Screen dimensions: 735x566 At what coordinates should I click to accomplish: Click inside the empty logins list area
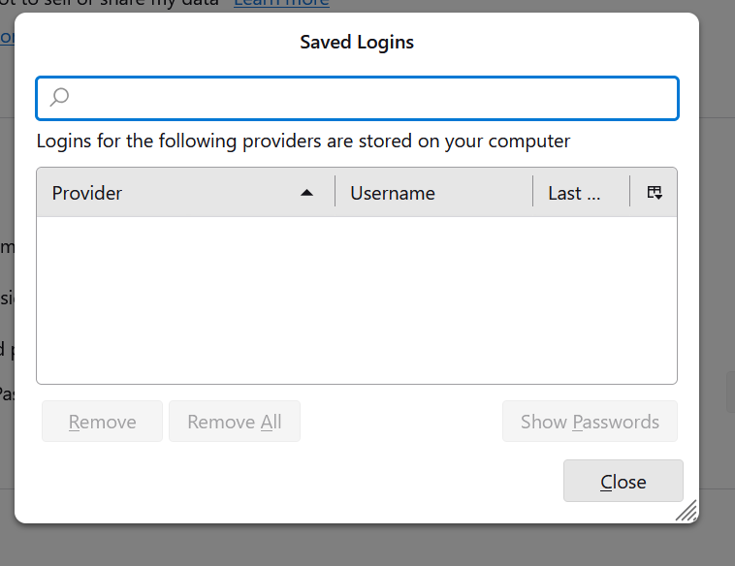(x=356, y=299)
